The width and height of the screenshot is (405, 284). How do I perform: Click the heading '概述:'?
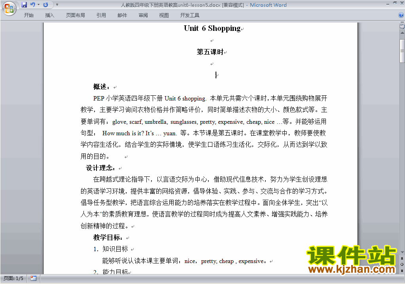(102, 87)
